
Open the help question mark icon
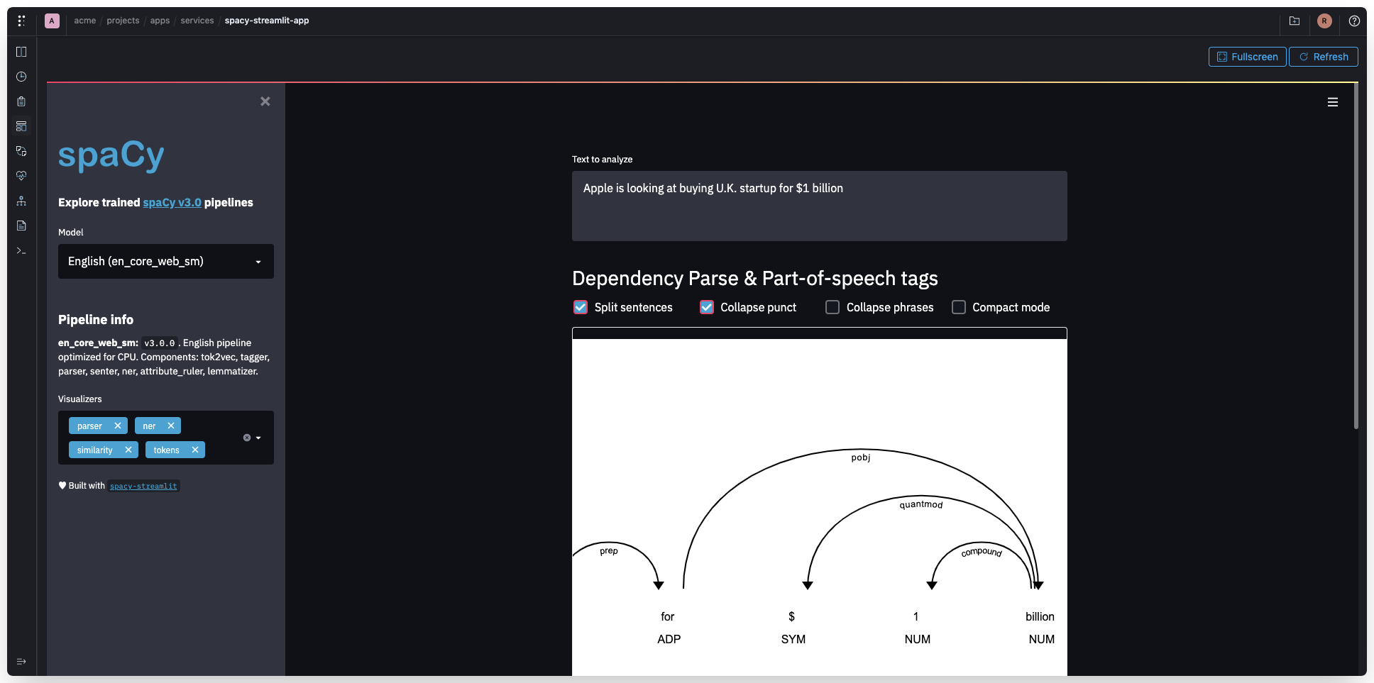(x=1354, y=21)
